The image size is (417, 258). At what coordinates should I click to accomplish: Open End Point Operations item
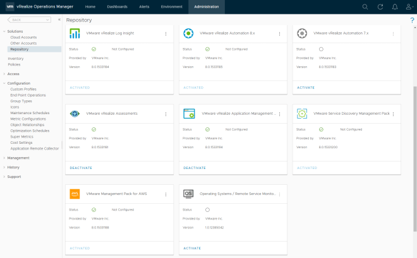[x=28, y=95]
